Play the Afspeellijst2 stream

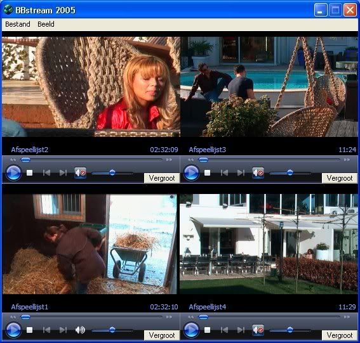click(x=13, y=172)
